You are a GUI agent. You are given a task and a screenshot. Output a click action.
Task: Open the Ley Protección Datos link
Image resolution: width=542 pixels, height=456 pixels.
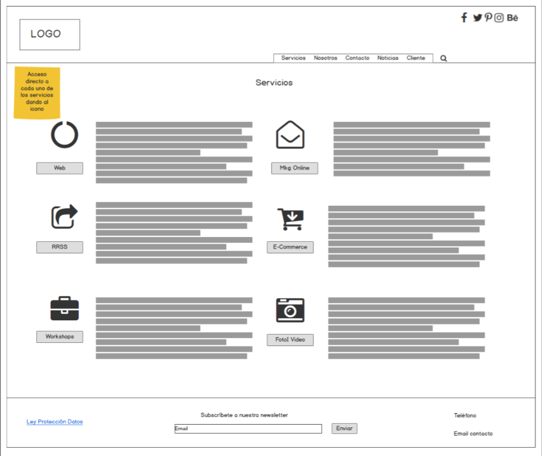54,422
